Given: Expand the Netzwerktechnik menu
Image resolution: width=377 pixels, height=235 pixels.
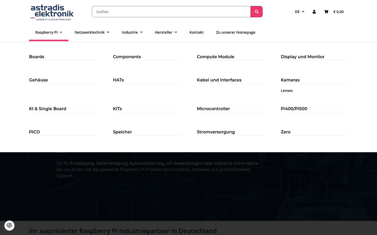Looking at the screenshot, I should click(x=92, y=32).
